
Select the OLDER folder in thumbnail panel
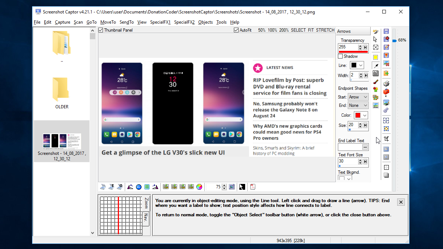point(62,93)
